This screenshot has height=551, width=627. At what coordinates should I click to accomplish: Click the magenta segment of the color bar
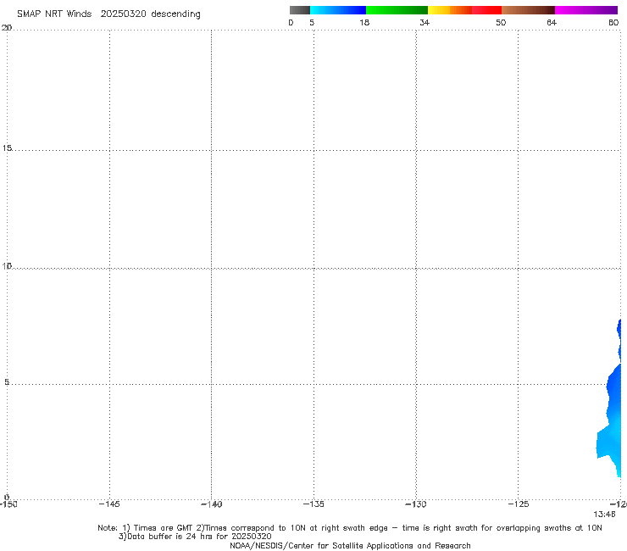(x=586, y=10)
